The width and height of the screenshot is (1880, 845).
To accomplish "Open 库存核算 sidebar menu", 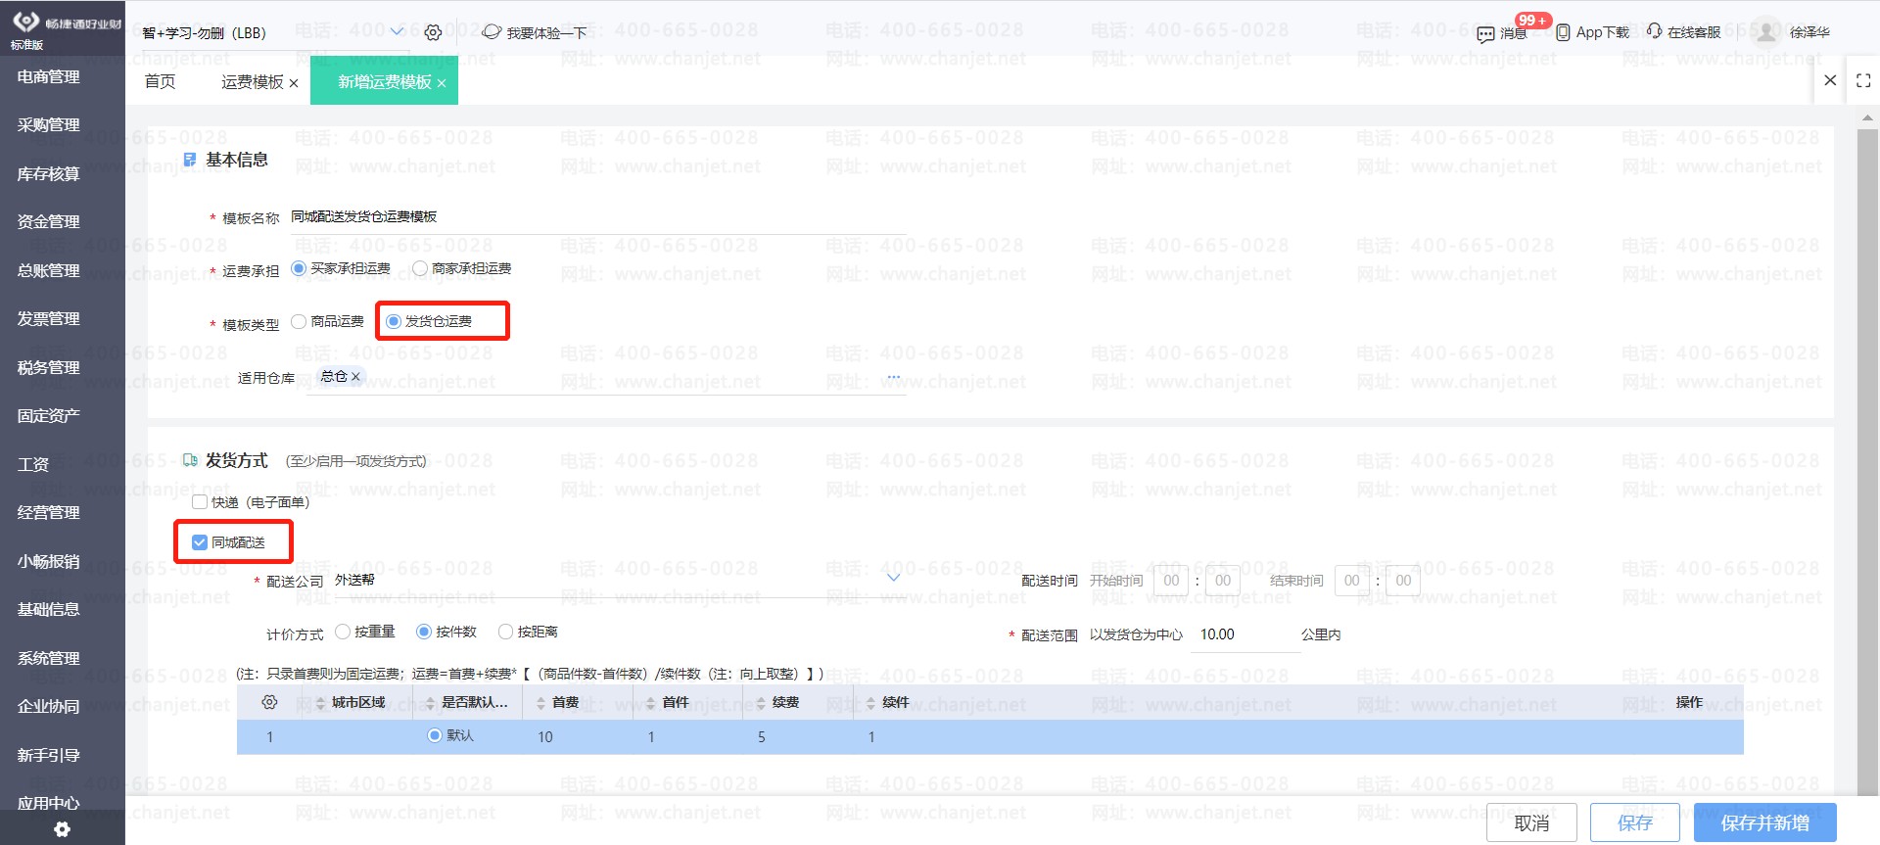I will click(x=49, y=173).
